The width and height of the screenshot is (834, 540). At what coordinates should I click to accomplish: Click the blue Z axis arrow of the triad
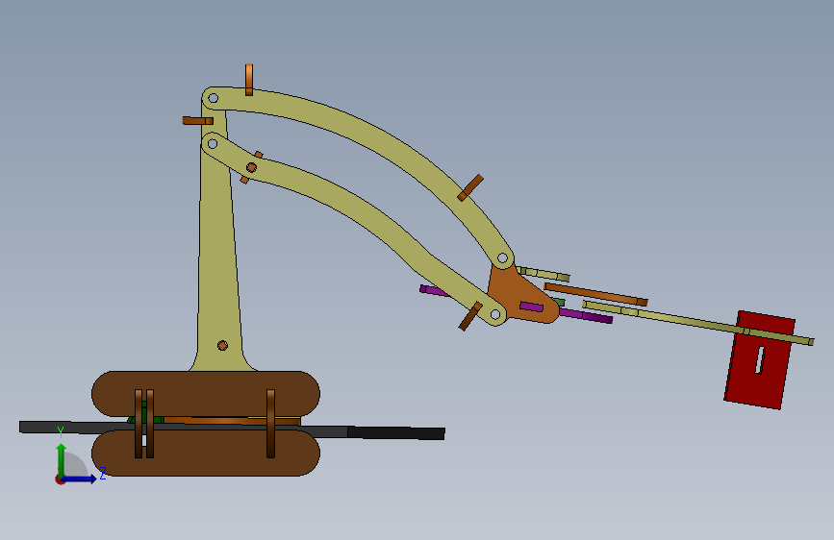pos(80,479)
